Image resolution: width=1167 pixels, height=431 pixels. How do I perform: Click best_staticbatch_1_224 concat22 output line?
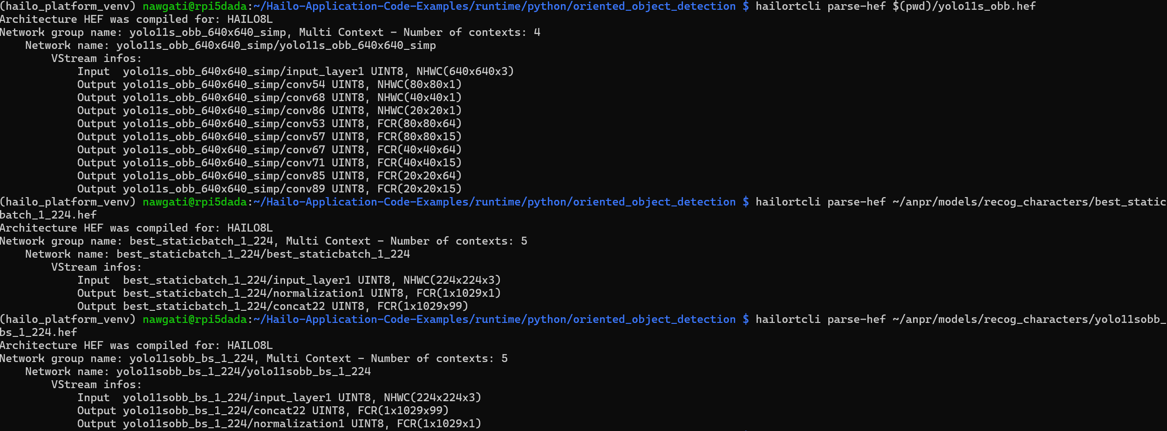pos(273,307)
